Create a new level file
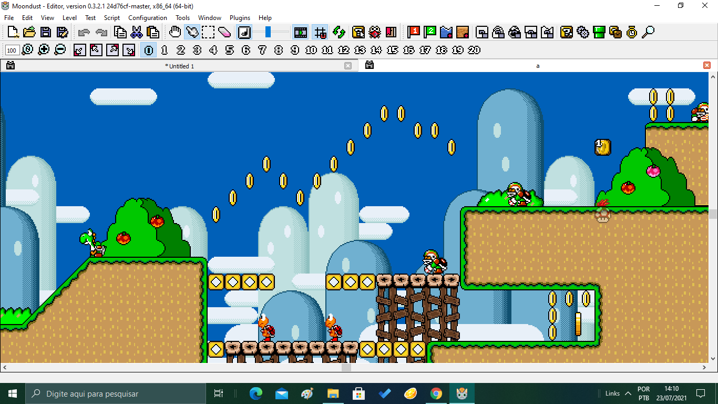The width and height of the screenshot is (718, 404). 13,32
